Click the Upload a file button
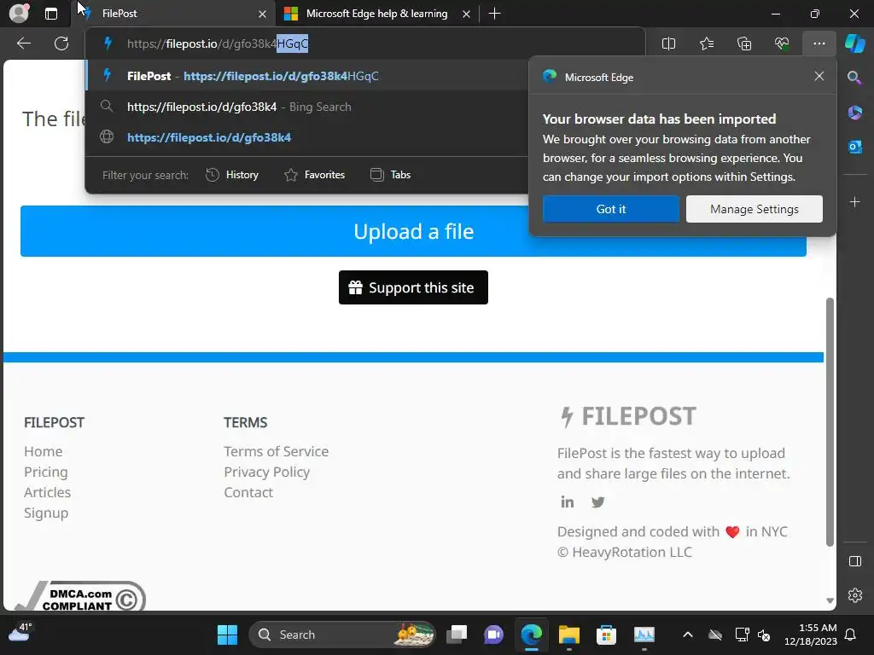This screenshot has height=655, width=874. coord(413,231)
